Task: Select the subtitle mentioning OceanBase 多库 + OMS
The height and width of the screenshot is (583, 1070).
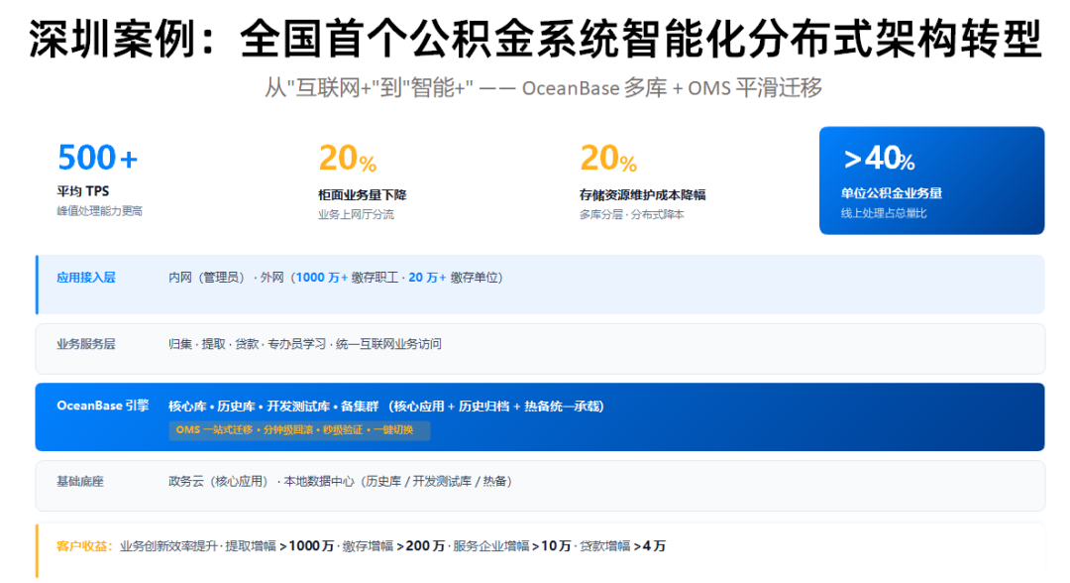Action: (x=543, y=88)
